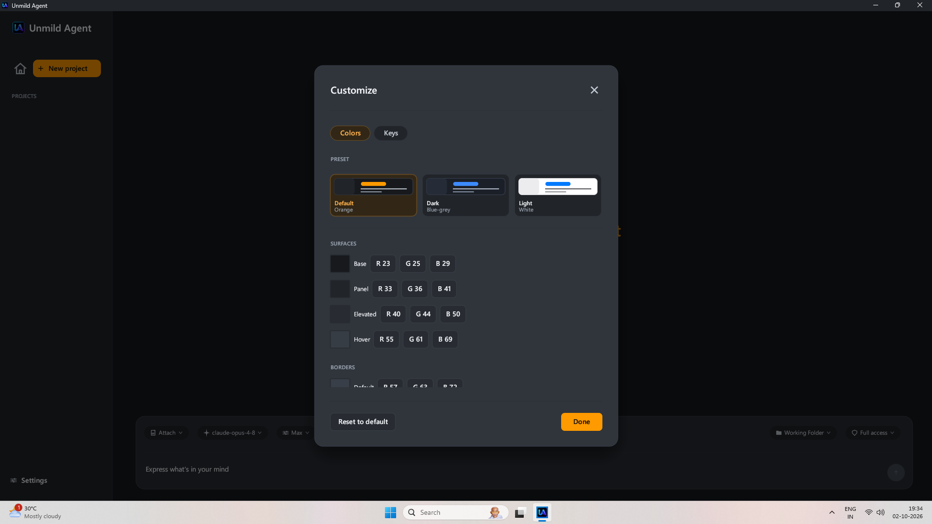Edit the Hover G 61 value
Viewport: 932px width, 524px height.
tap(416, 339)
